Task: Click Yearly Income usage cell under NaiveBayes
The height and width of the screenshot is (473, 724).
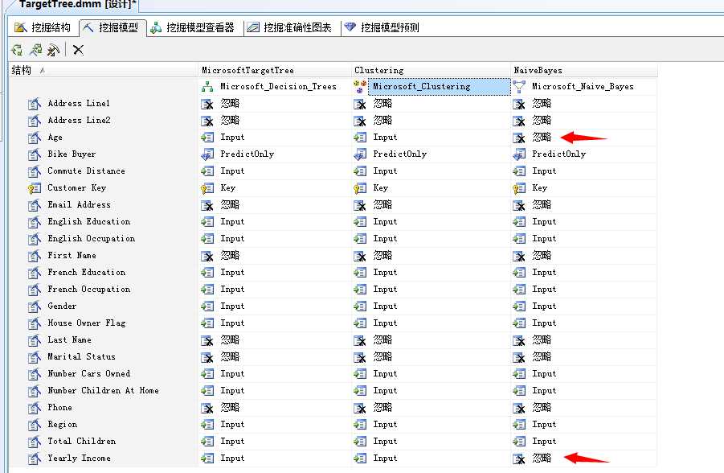Action: tap(584, 459)
